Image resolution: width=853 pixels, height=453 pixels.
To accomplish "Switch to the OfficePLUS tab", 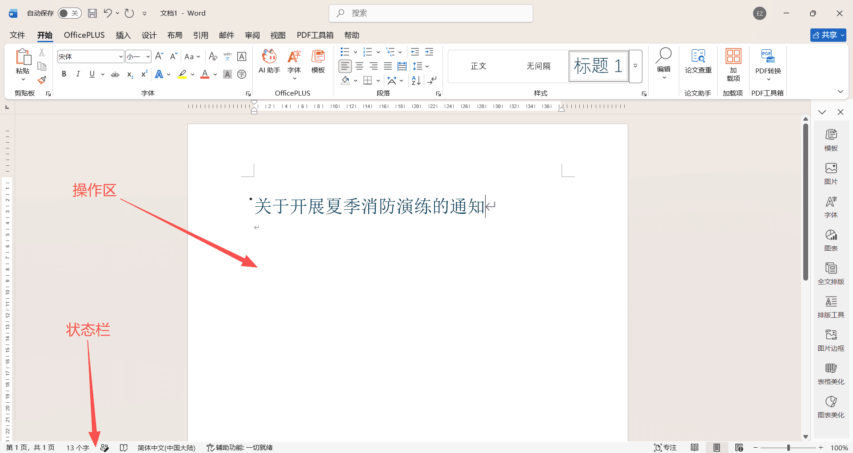I will click(84, 35).
